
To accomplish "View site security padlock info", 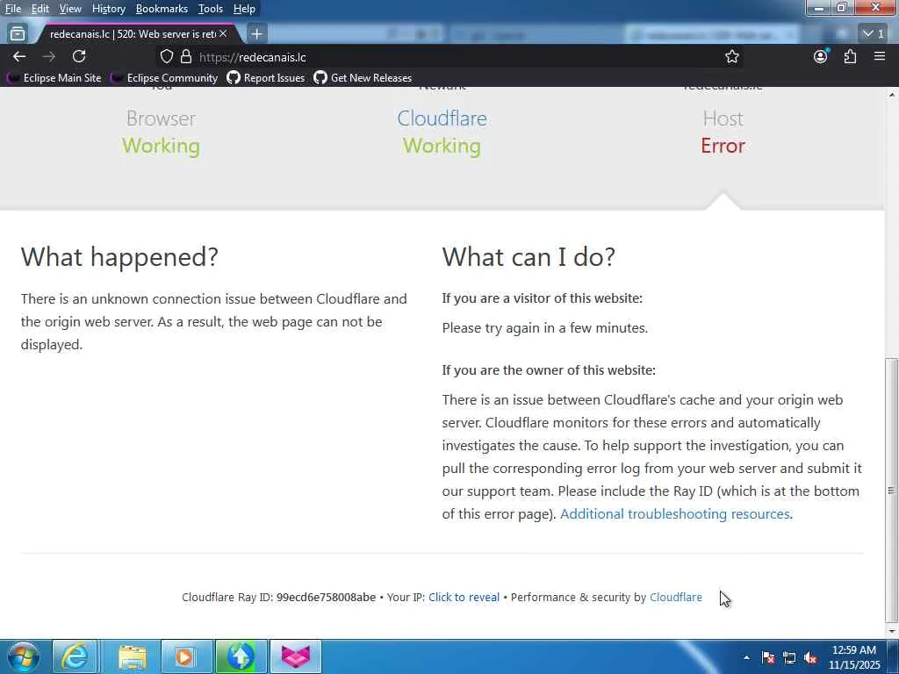I will pyautogui.click(x=186, y=57).
